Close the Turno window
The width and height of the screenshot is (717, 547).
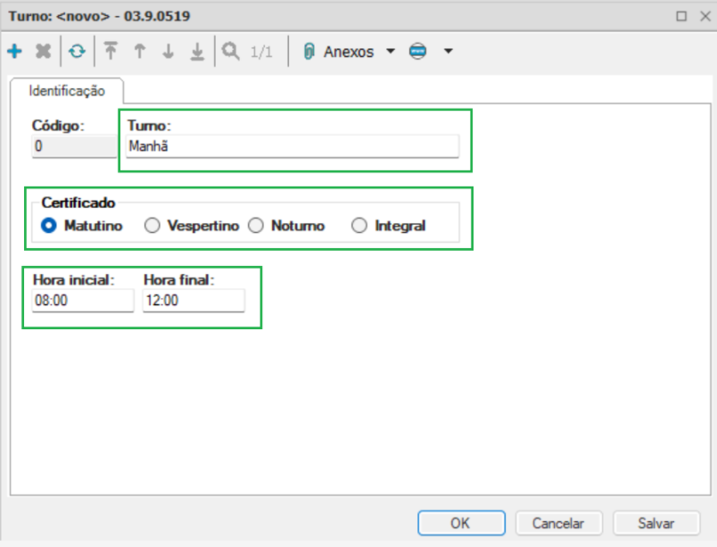point(705,16)
